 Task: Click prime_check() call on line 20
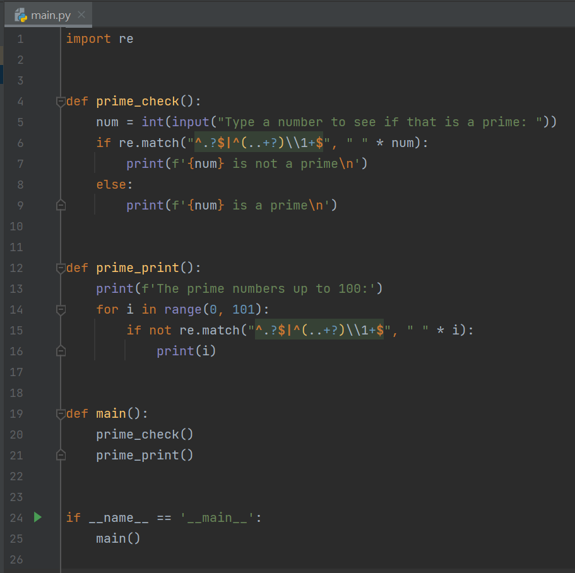[145, 434]
